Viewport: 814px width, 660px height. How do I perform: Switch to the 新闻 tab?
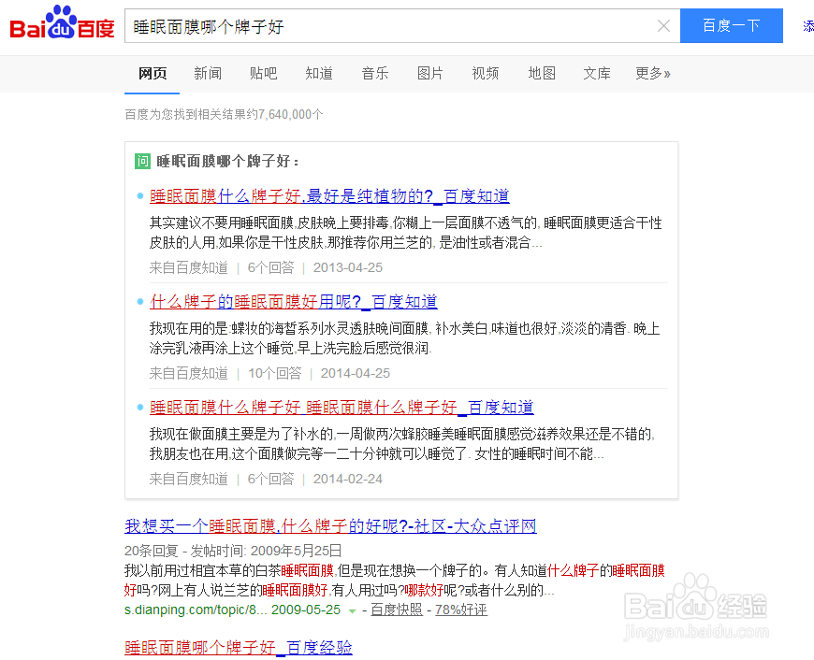(x=208, y=73)
